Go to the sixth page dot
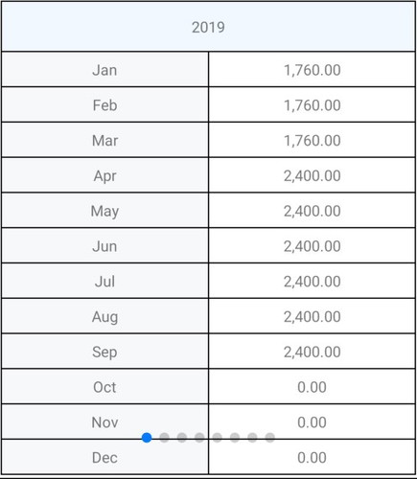This screenshot has width=417, height=479. (x=235, y=438)
